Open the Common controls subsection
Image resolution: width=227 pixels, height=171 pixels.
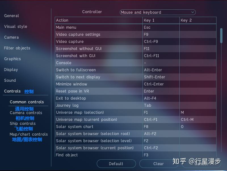[x=27, y=102]
